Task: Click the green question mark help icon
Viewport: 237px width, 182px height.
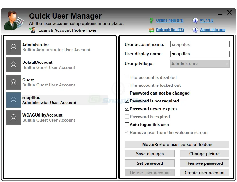Action: pos(151,20)
